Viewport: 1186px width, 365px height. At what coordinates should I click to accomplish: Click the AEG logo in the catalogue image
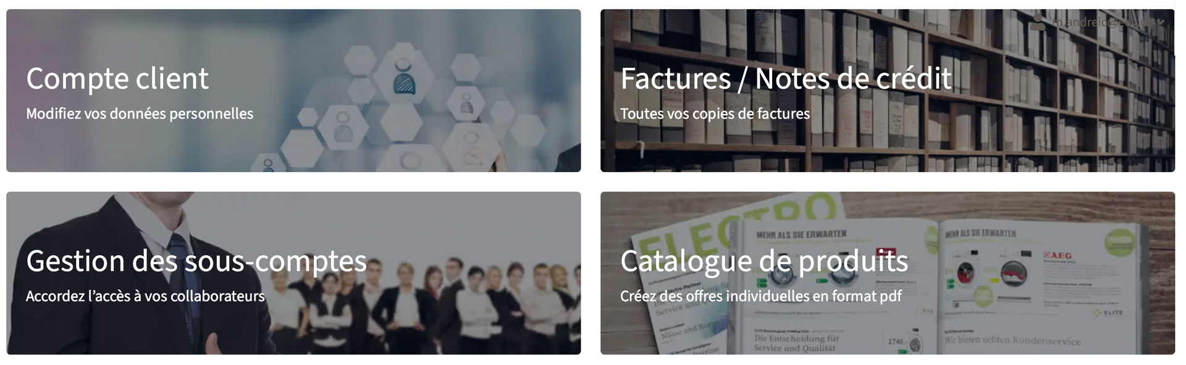[x=1058, y=255]
